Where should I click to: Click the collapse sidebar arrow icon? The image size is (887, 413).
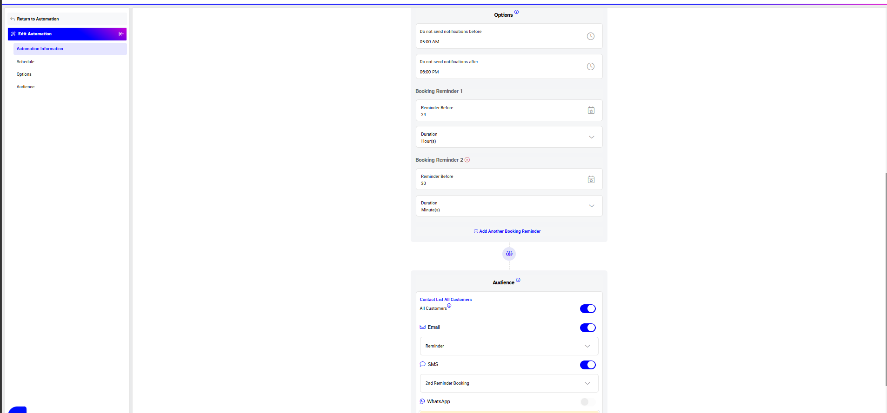coord(121,34)
